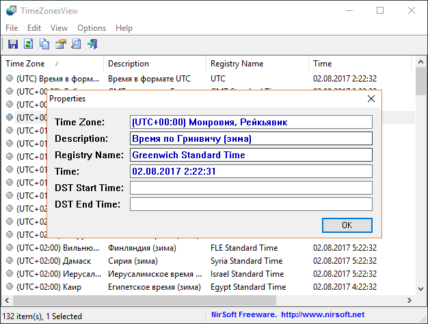Click the vertical scrollbar down arrow
Screen dimensions: 428x324
point(420,289)
